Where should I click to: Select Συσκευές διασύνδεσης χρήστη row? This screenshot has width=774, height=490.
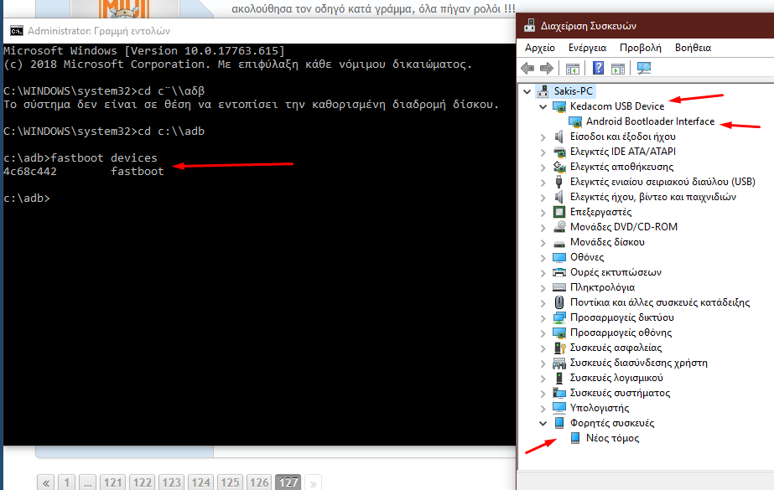pos(638,364)
